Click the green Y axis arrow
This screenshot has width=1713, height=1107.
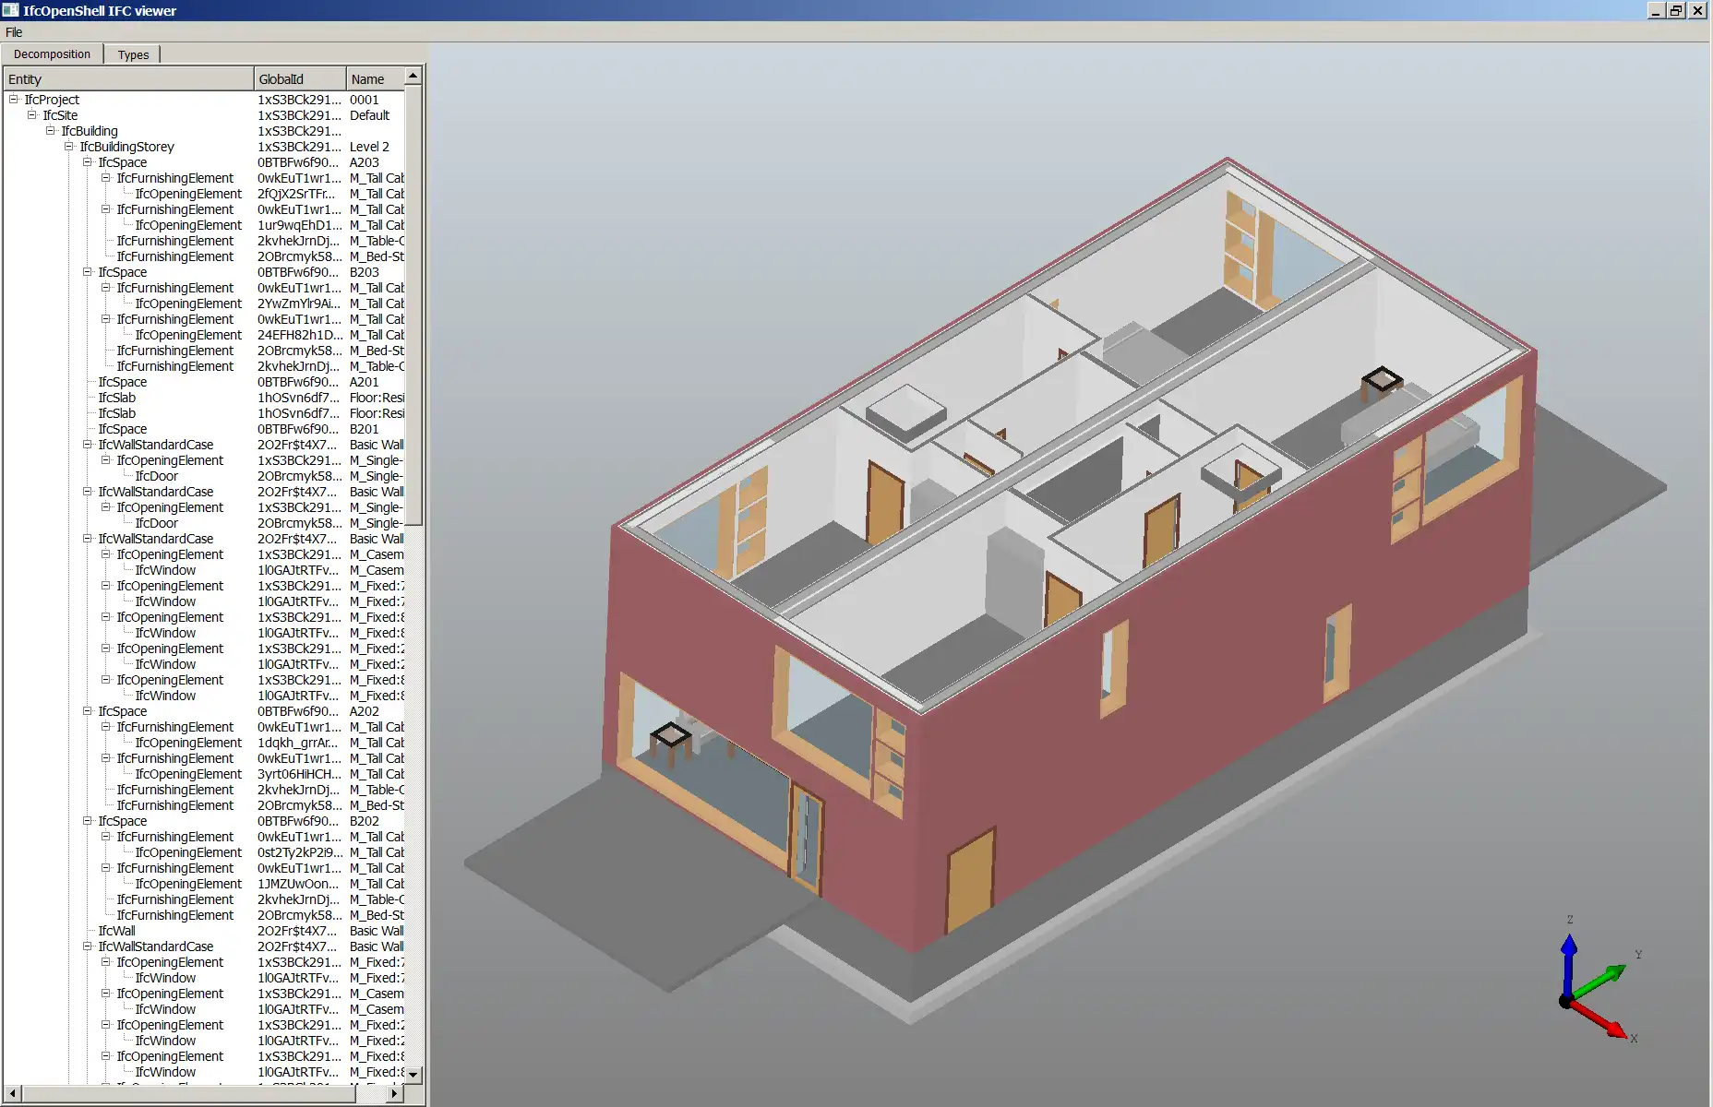[x=1599, y=982]
